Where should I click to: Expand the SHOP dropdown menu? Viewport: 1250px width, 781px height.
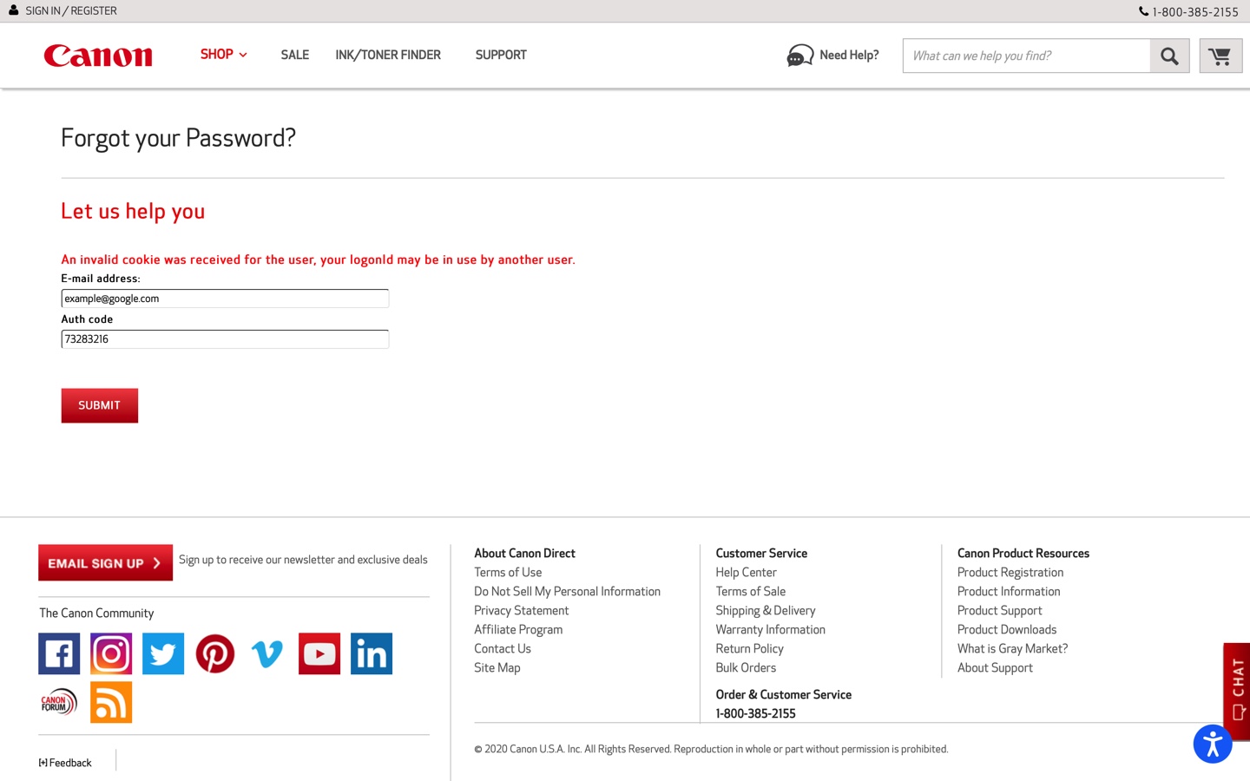pos(223,55)
